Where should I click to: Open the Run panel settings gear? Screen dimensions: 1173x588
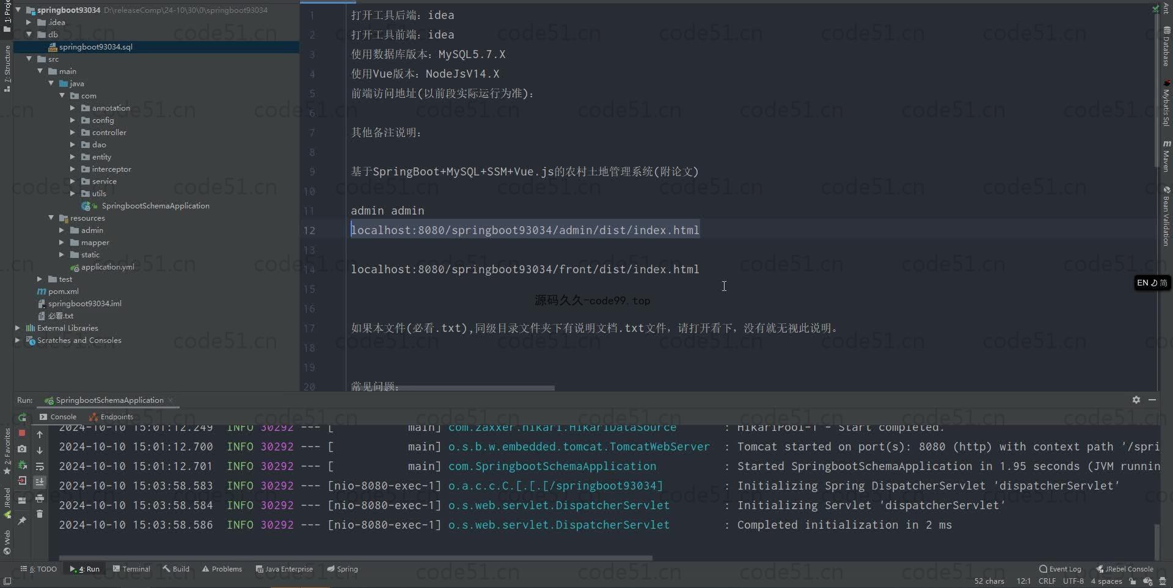1136,400
